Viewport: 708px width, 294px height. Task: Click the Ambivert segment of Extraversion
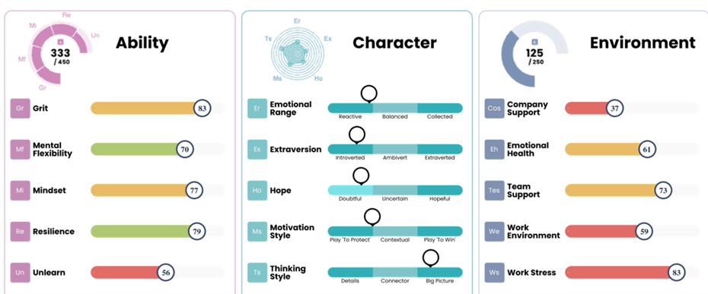point(395,149)
